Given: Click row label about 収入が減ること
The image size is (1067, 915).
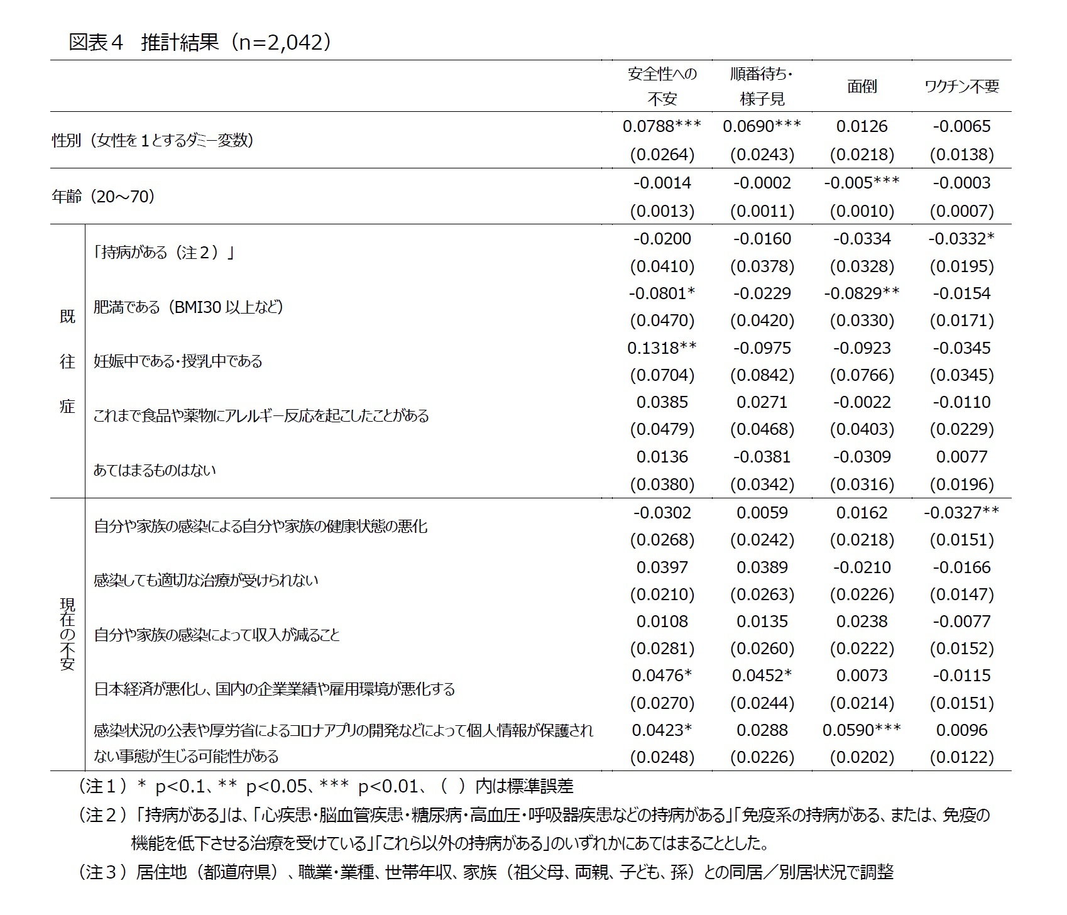Looking at the screenshot, I should point(216,635).
